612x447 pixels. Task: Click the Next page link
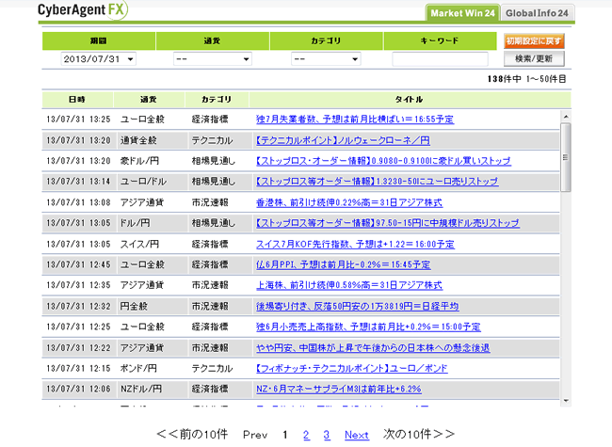click(357, 435)
